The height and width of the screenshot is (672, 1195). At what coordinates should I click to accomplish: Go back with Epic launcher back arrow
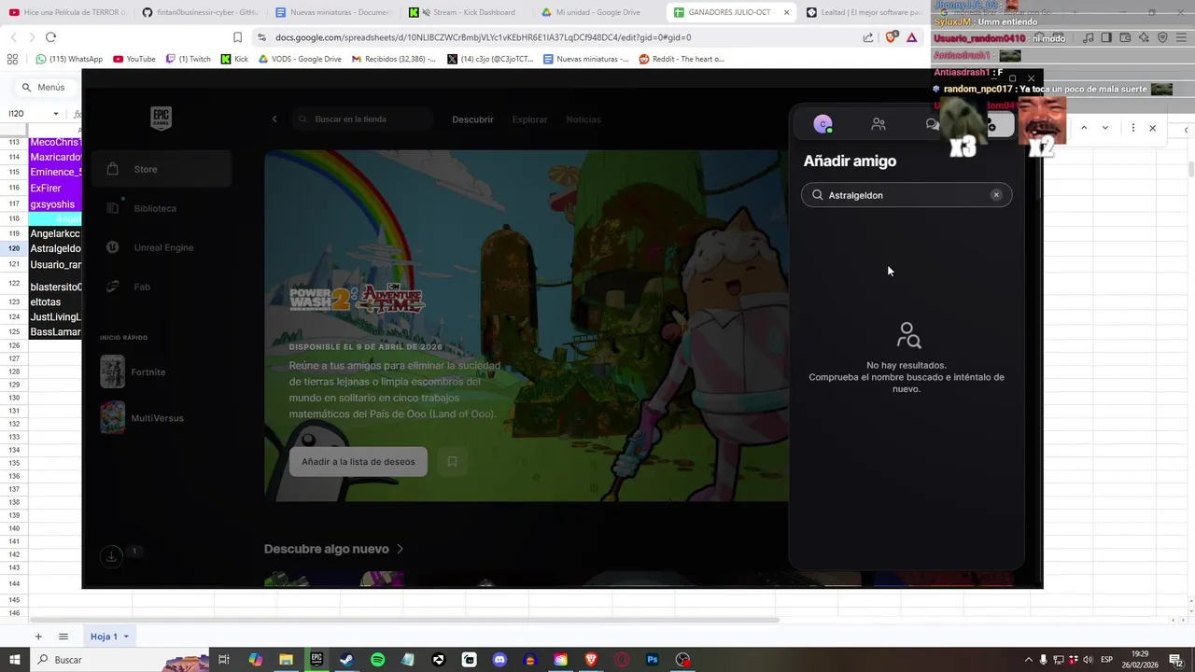pyautogui.click(x=274, y=119)
